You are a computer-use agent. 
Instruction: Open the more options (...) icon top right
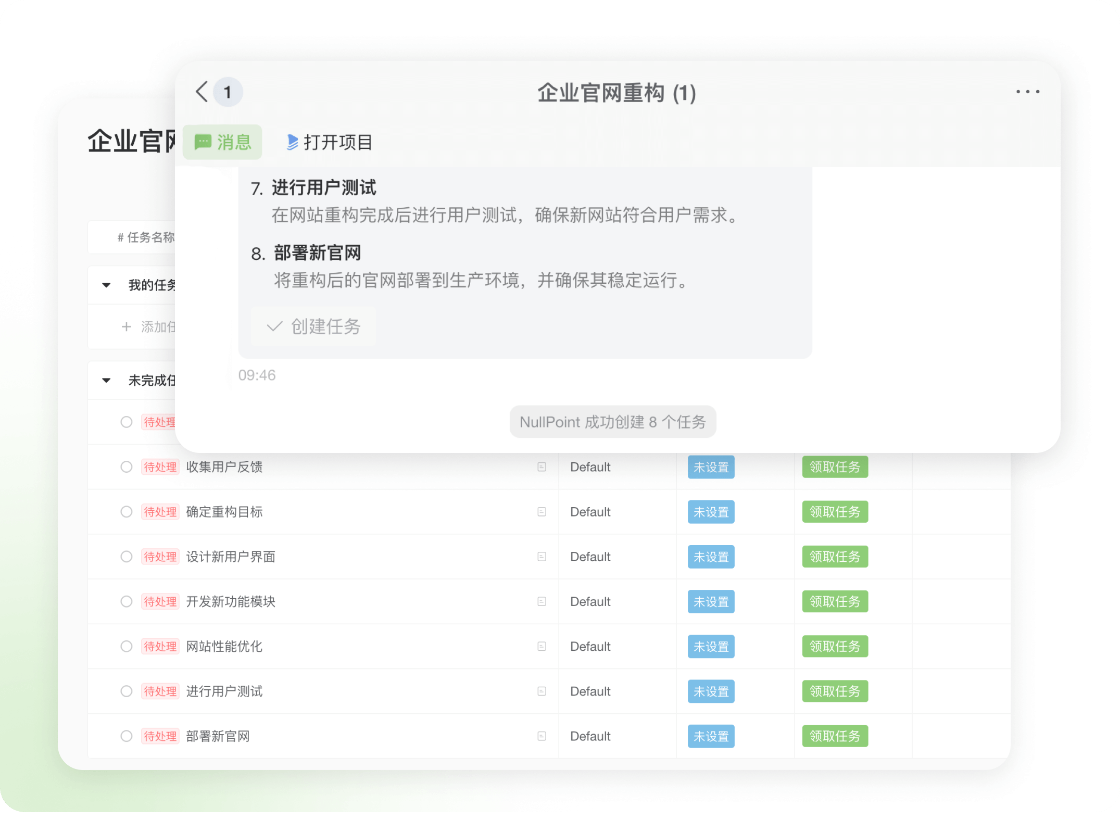point(1027,92)
